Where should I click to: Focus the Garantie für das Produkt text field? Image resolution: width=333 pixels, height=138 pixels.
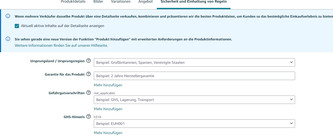coord(194,76)
